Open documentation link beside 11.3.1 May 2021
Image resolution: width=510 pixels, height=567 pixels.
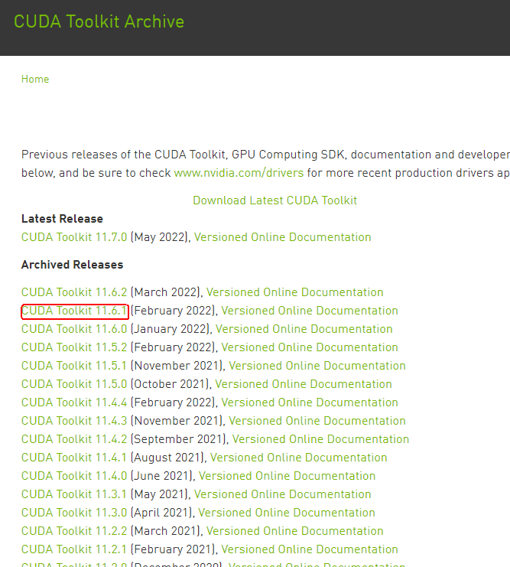tap(283, 494)
